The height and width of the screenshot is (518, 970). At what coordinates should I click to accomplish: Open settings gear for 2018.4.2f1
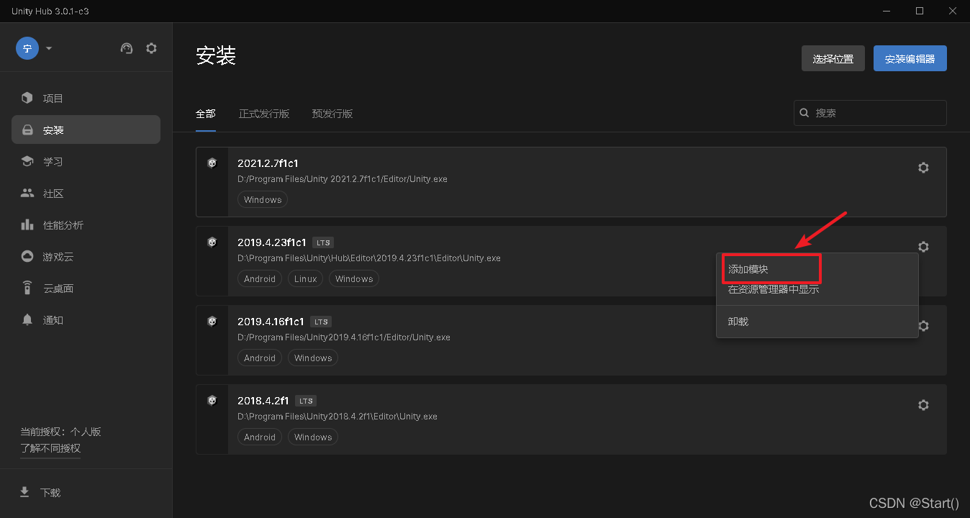(923, 405)
